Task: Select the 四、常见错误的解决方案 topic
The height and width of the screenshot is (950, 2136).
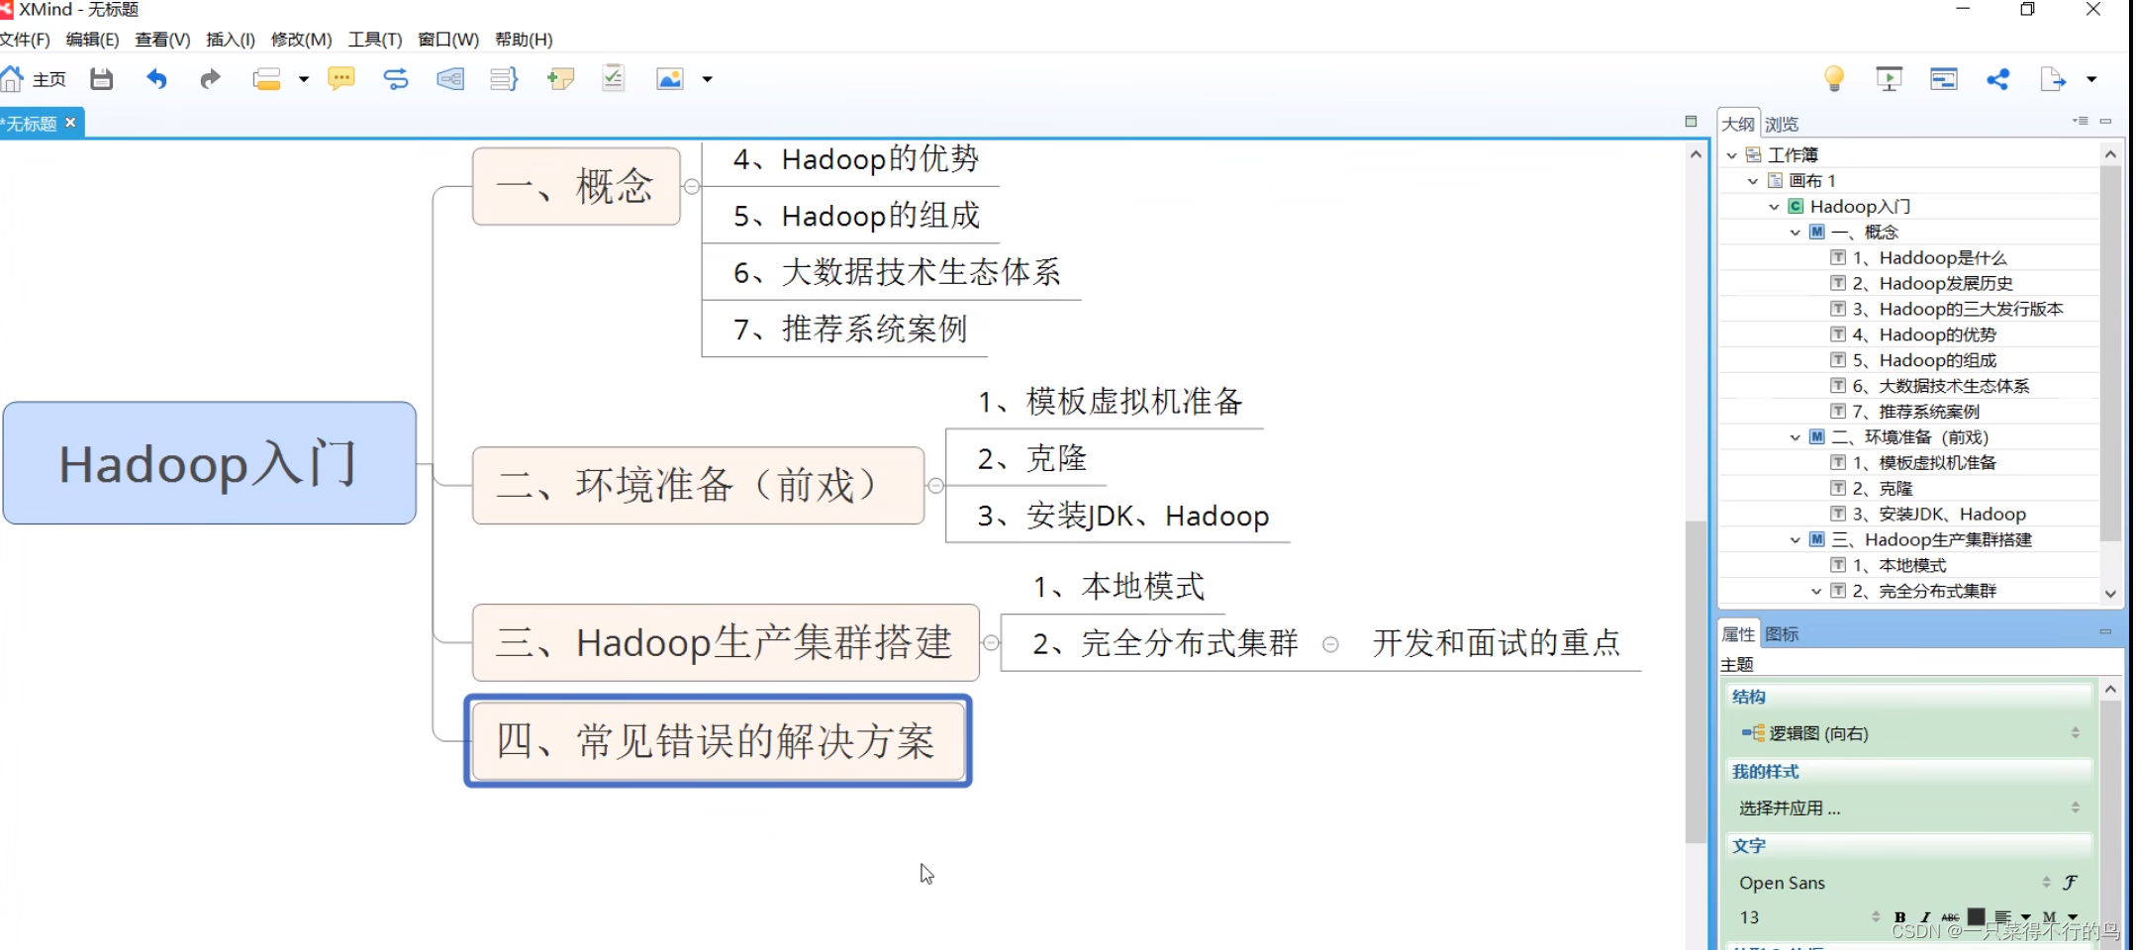Action: click(x=719, y=740)
